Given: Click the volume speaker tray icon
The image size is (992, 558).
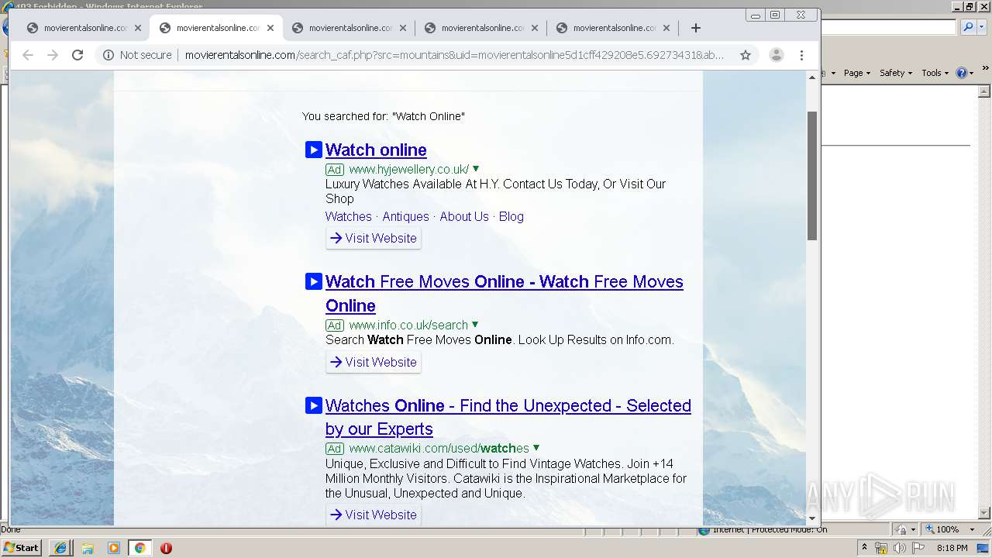Looking at the screenshot, I should (x=899, y=548).
